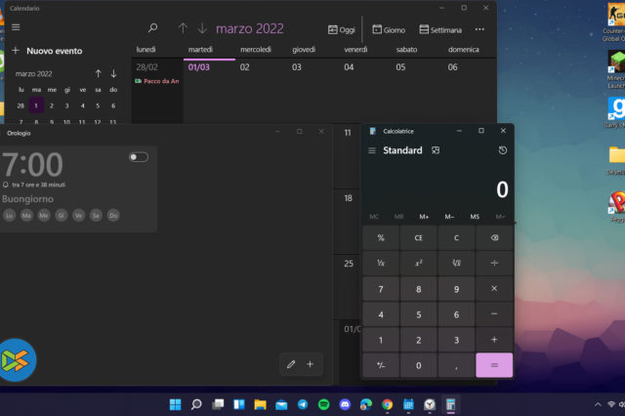Select 01/03 martedì cell in Calendar
Viewport: 625px width, 416px height.
[x=209, y=91]
